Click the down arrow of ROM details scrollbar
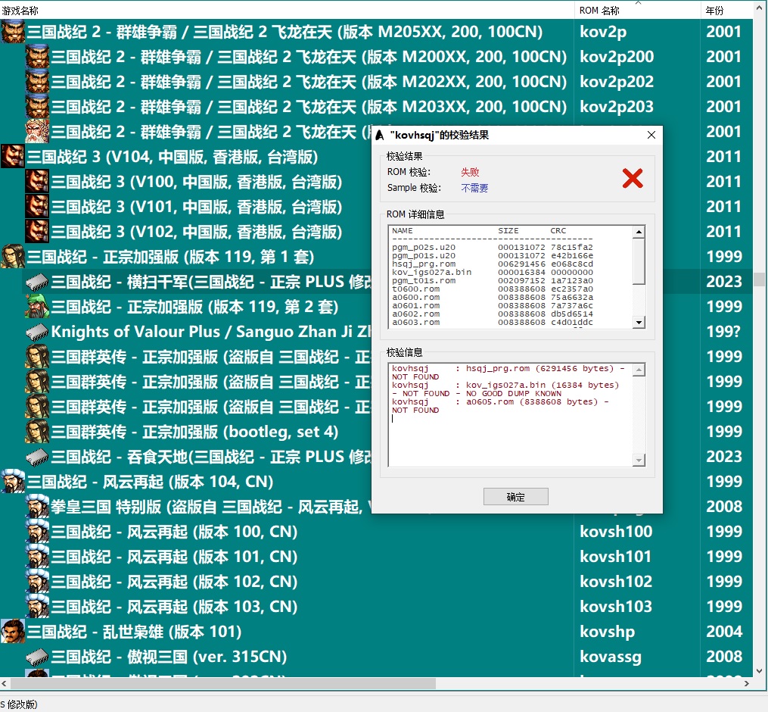The image size is (768, 712). coord(638,322)
